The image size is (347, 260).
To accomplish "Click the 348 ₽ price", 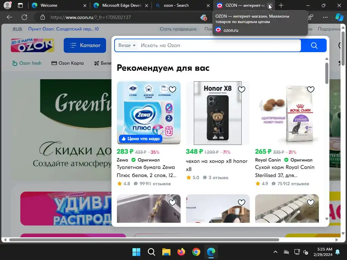I will point(194,151).
